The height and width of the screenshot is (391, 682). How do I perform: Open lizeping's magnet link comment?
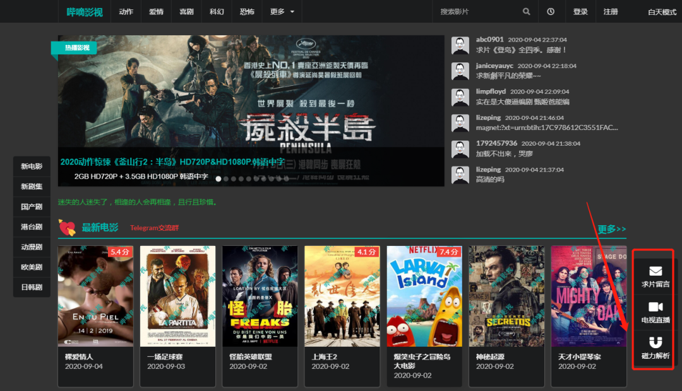pyautogui.click(x=547, y=128)
